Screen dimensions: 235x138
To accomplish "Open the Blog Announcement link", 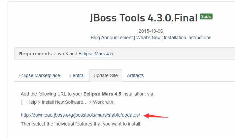I will [112, 38].
